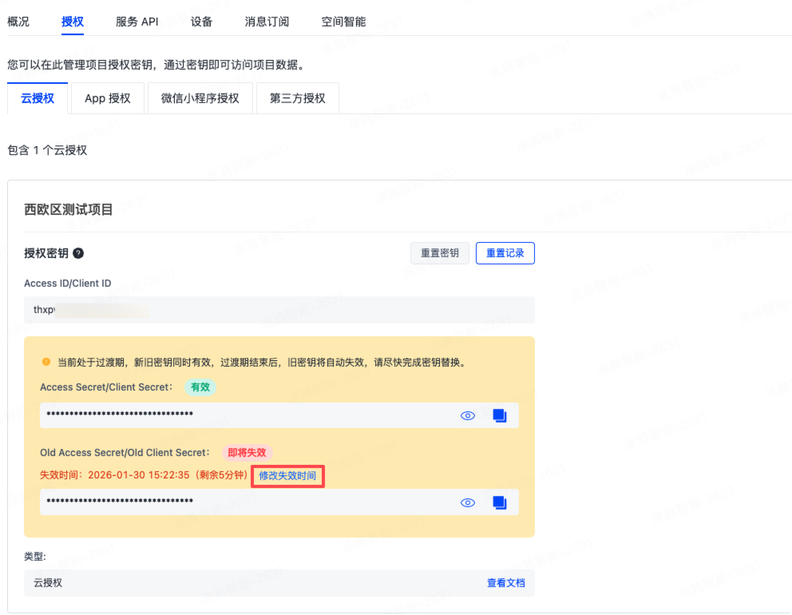Reveal the Access Secret with the eye icon

coord(468,415)
